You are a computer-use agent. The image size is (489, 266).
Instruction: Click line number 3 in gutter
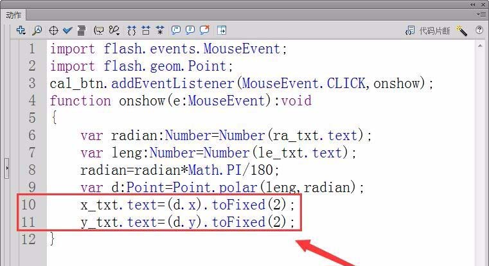point(32,84)
